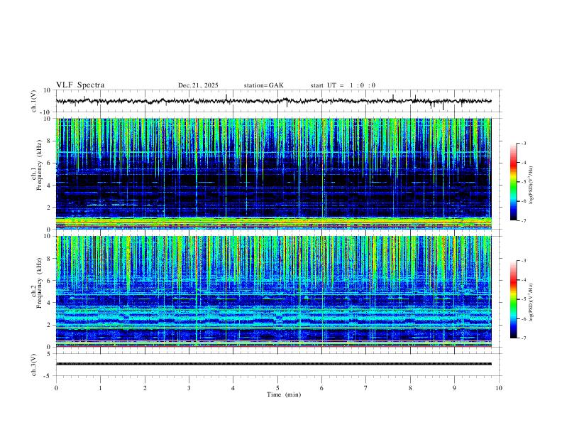The width and height of the screenshot is (562, 435).
Task: Click the ch.3 flat voltage trace
Action: coord(273,364)
